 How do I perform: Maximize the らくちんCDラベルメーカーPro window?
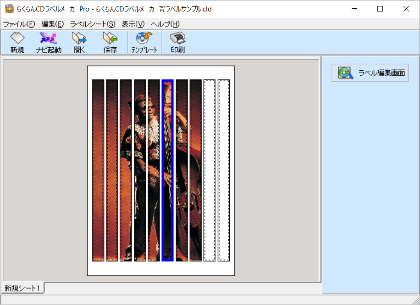pos(380,9)
